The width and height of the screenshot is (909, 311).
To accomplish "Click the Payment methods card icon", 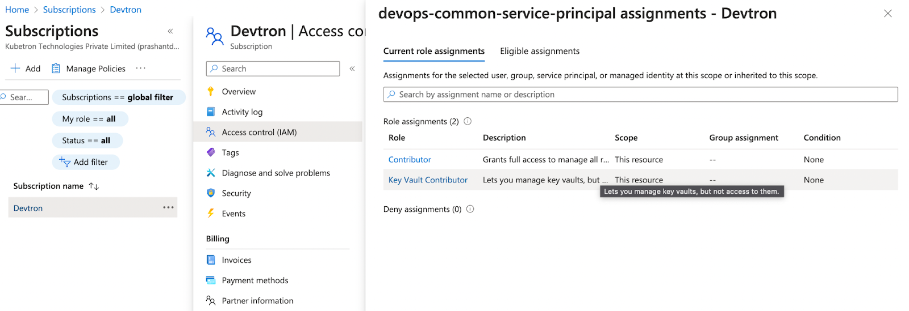I will (x=211, y=280).
